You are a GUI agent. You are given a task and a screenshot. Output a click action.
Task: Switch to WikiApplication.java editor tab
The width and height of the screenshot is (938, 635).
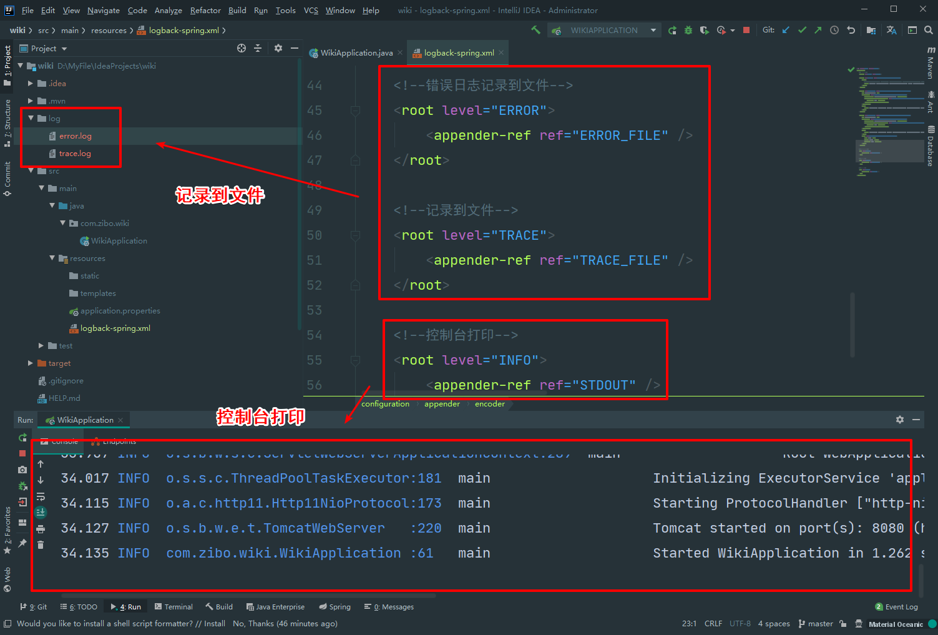(x=356, y=53)
